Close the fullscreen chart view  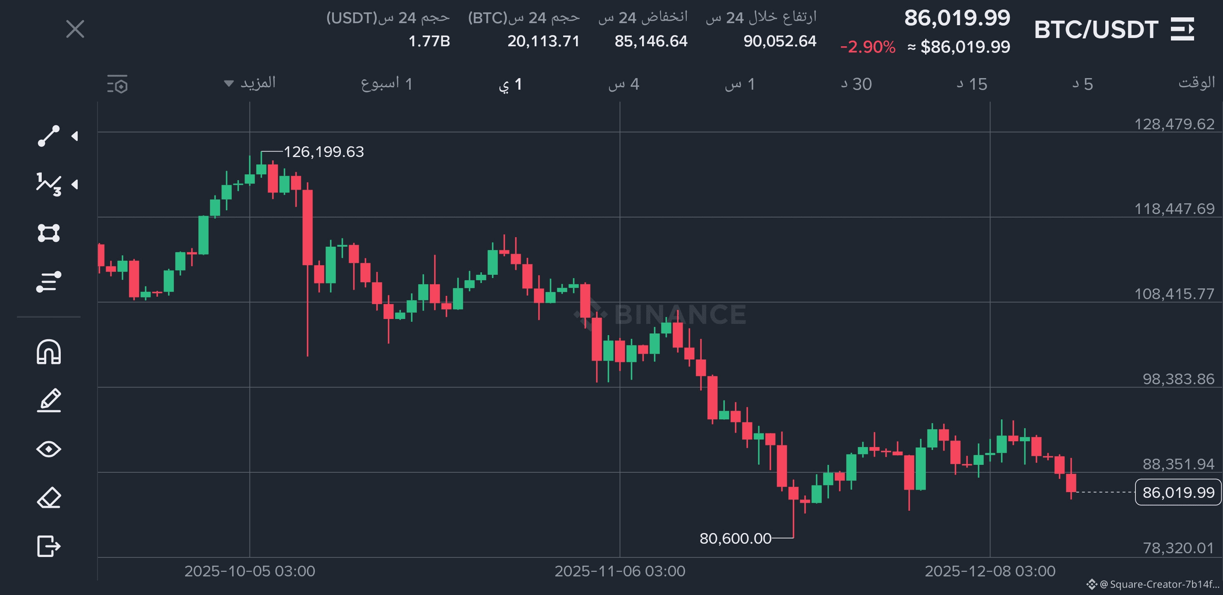[x=75, y=29]
